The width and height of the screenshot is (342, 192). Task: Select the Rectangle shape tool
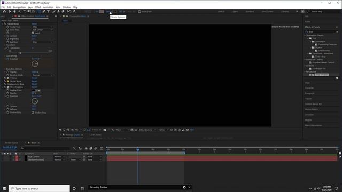point(39,11)
